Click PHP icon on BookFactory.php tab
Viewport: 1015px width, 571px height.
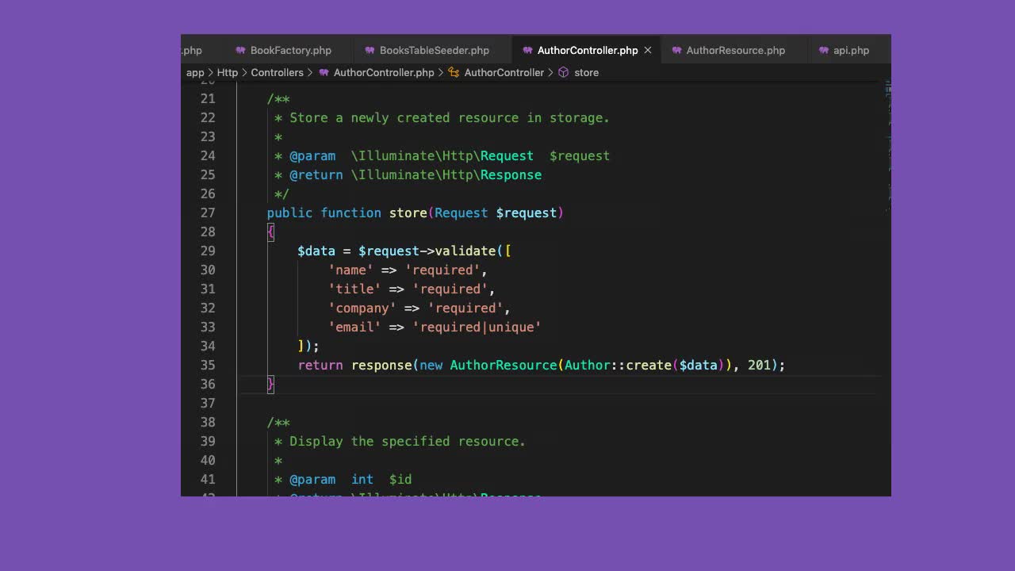click(240, 50)
